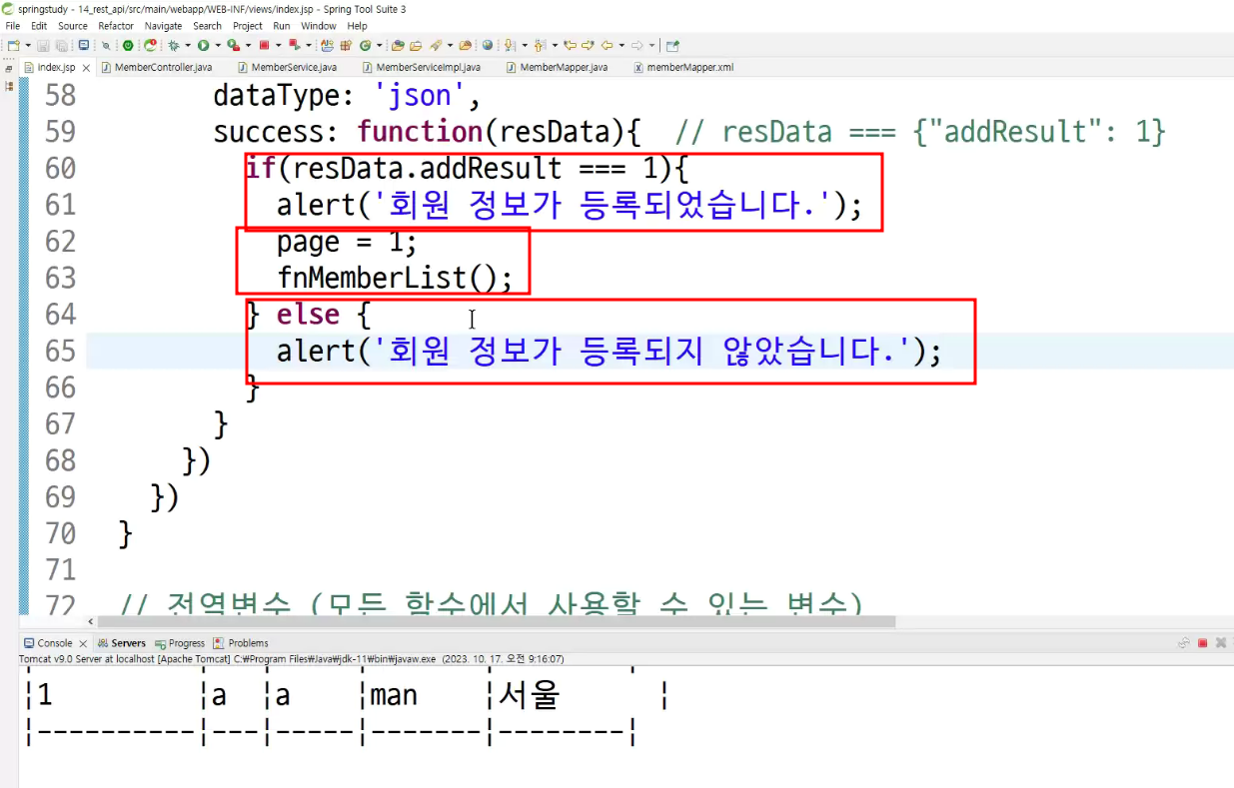Click the "서울" cell in console output
This screenshot has height=788, width=1234.
pyautogui.click(x=529, y=695)
